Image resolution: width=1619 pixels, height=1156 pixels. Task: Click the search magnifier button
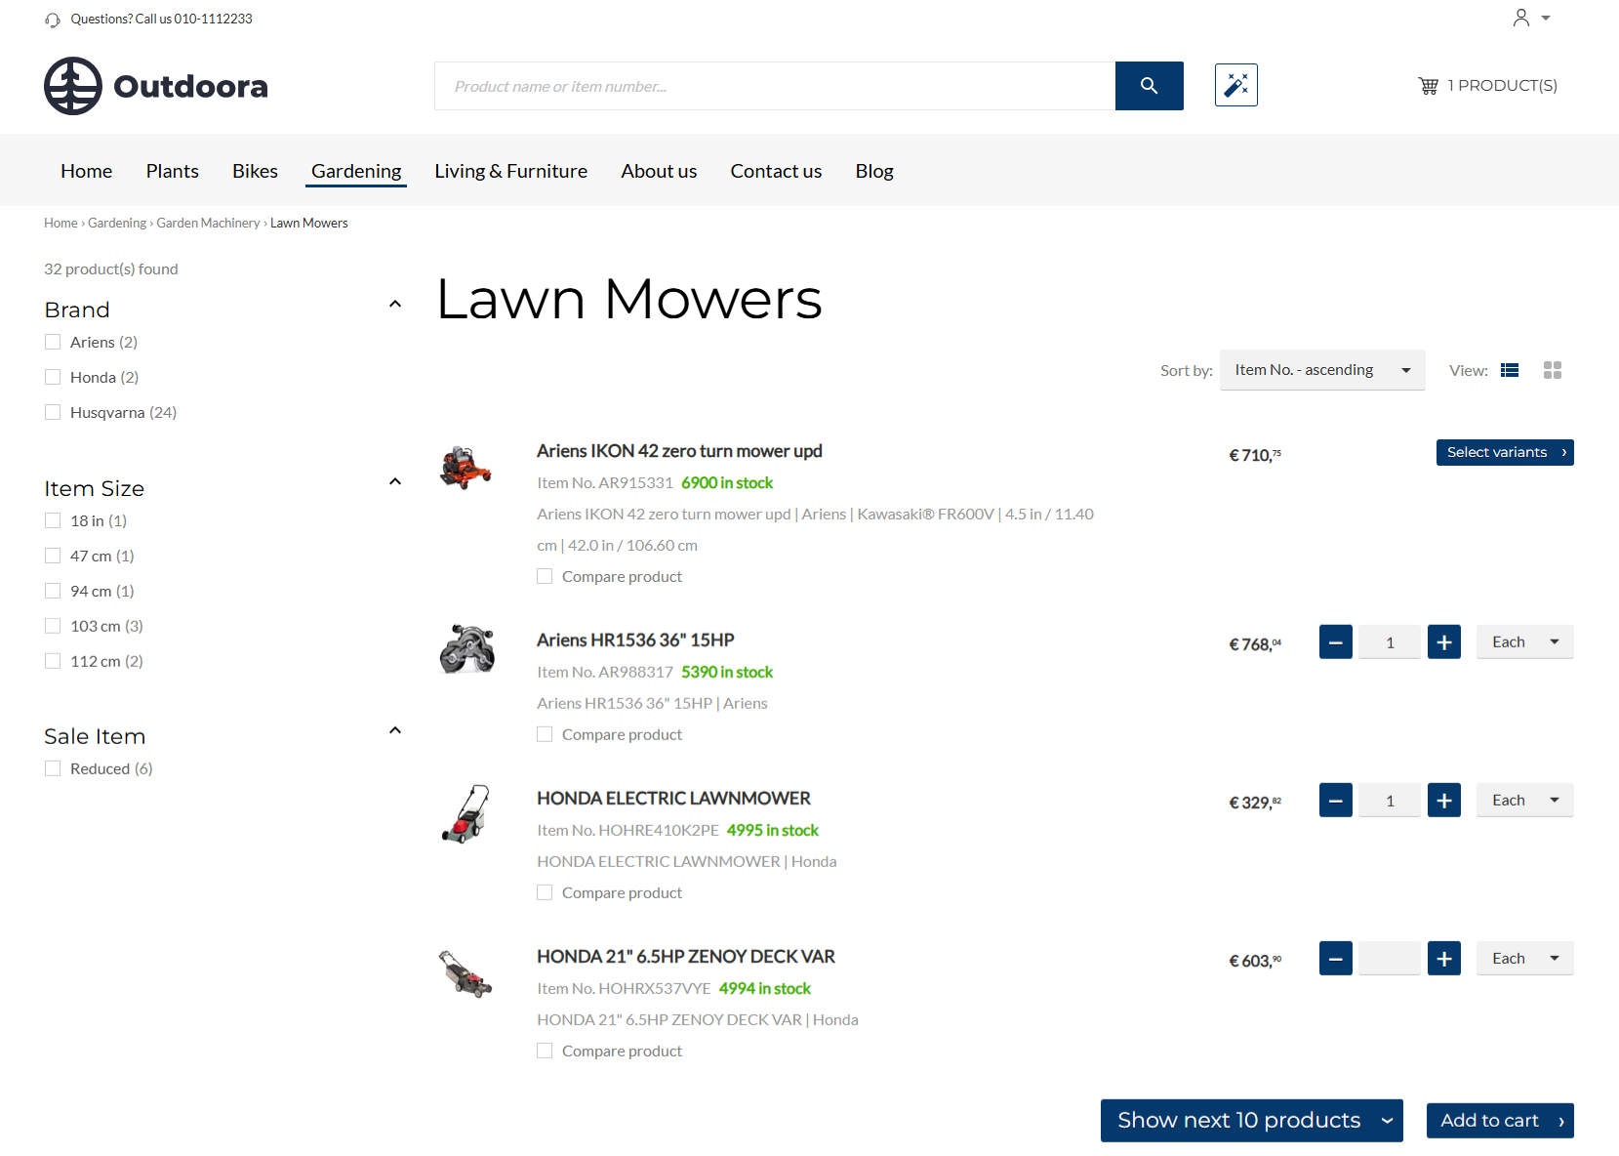tap(1149, 86)
